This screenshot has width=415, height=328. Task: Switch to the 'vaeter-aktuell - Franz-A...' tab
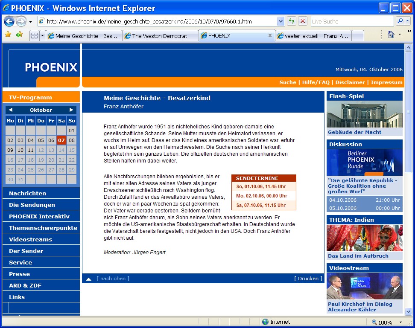(313, 36)
